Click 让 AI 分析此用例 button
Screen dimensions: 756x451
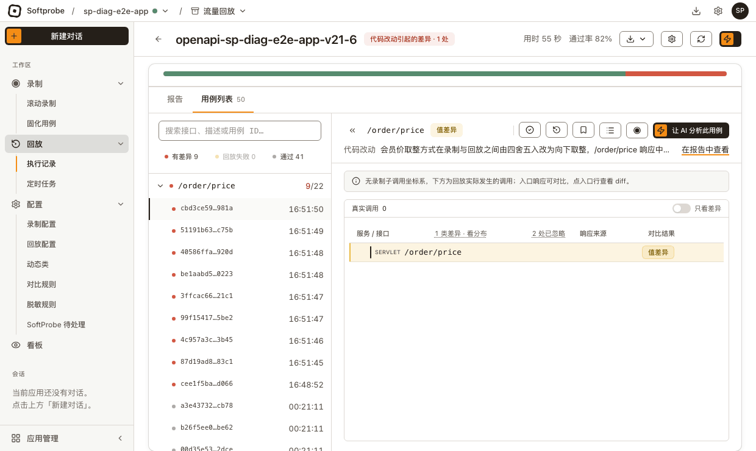691,130
